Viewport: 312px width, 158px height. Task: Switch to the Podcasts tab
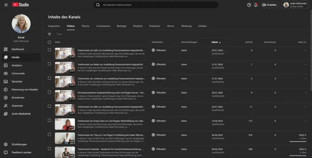(x=154, y=26)
